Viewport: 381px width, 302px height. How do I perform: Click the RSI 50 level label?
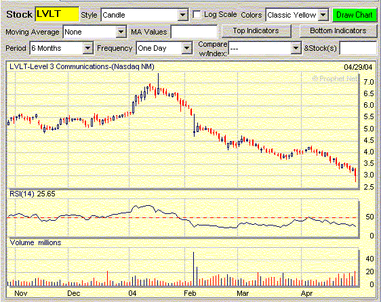[369, 217]
